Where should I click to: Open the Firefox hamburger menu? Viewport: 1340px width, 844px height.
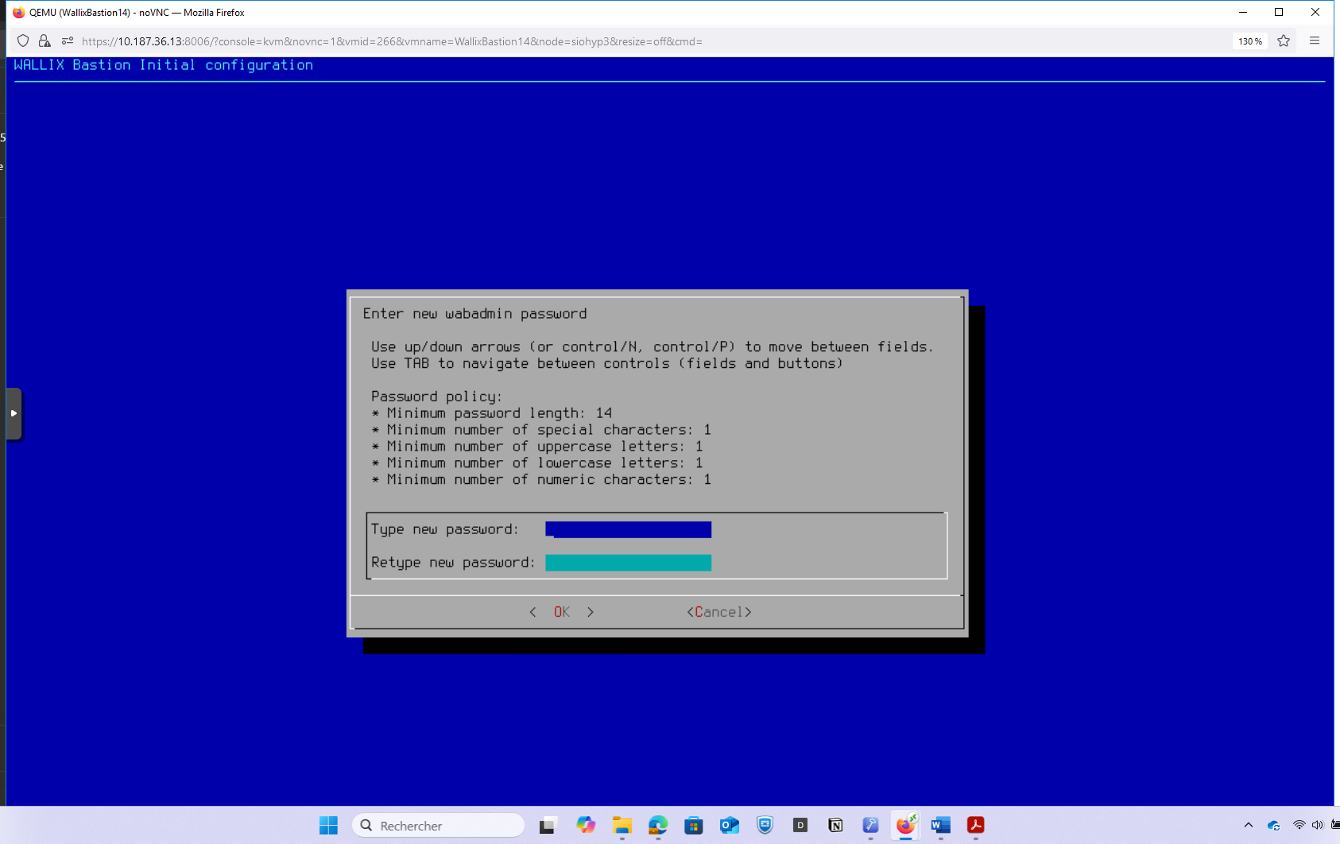coord(1315,41)
